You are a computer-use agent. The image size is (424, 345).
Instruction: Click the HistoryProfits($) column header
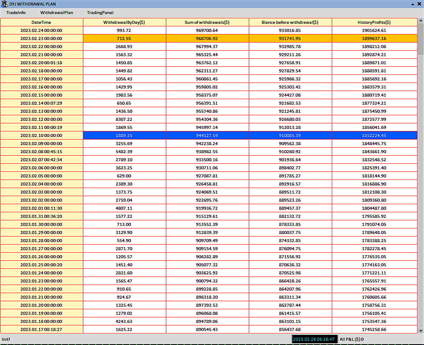374,22
